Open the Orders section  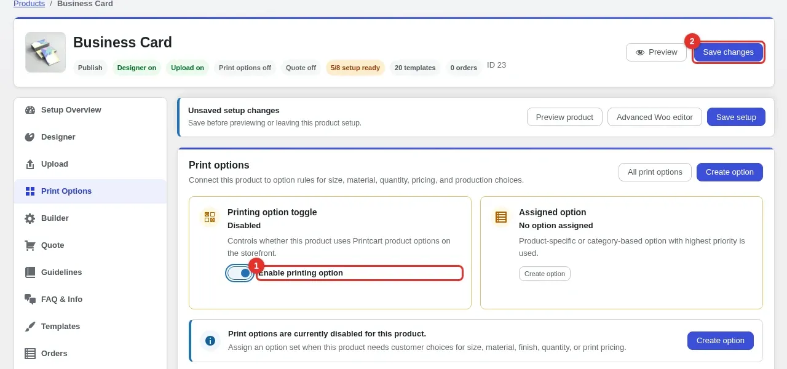(90, 354)
